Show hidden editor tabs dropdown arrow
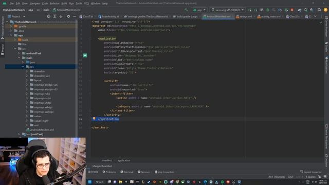The height and width of the screenshot is (185, 329). (315, 16)
